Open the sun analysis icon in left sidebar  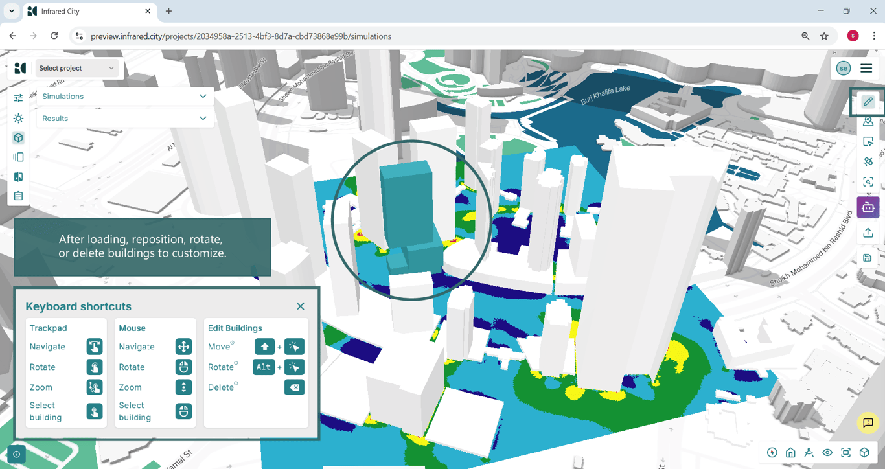18,119
